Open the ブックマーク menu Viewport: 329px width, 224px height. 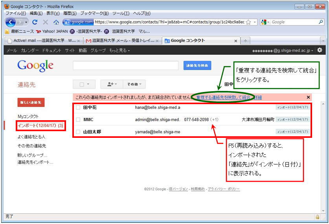94,13
